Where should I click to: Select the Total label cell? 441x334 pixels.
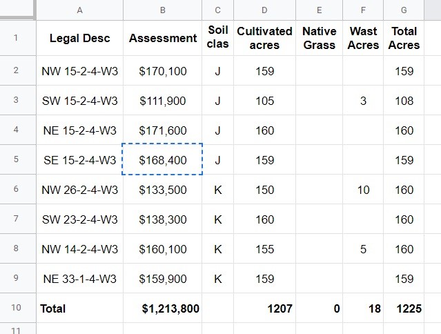coord(79,308)
